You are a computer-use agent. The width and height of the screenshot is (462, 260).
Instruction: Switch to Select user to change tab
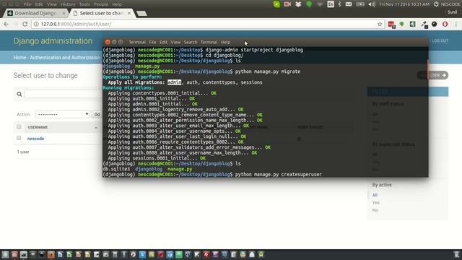click(101, 13)
